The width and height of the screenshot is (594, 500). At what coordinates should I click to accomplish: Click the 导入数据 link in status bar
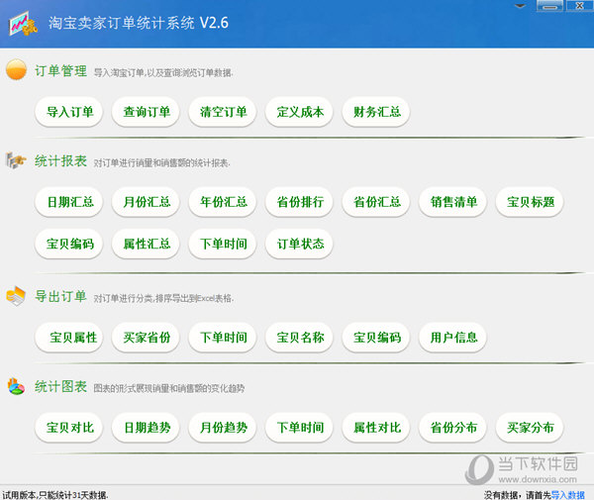[568, 495]
